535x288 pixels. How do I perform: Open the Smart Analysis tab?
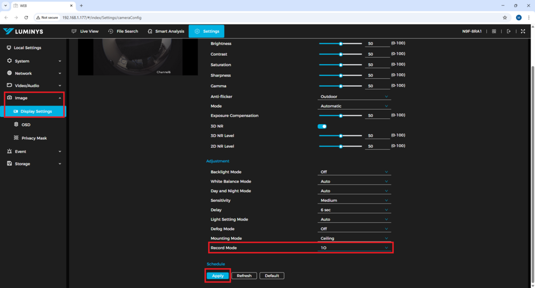click(166, 32)
